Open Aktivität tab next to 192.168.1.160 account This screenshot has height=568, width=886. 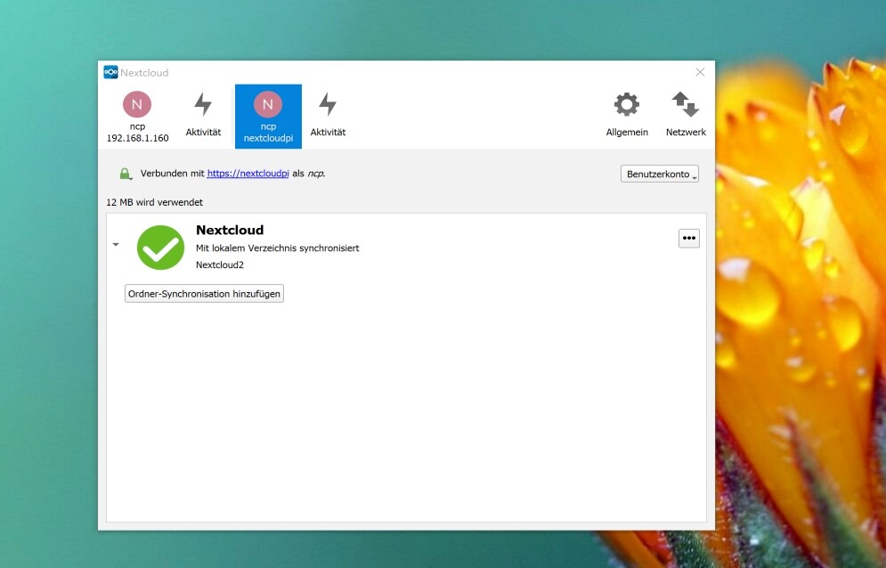(x=203, y=117)
